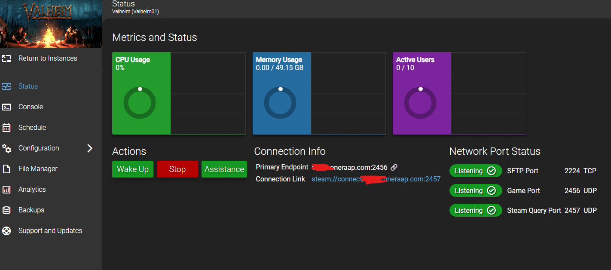The height and width of the screenshot is (270, 611).
Task: Click the Configuration gears icon
Action: click(x=6, y=148)
